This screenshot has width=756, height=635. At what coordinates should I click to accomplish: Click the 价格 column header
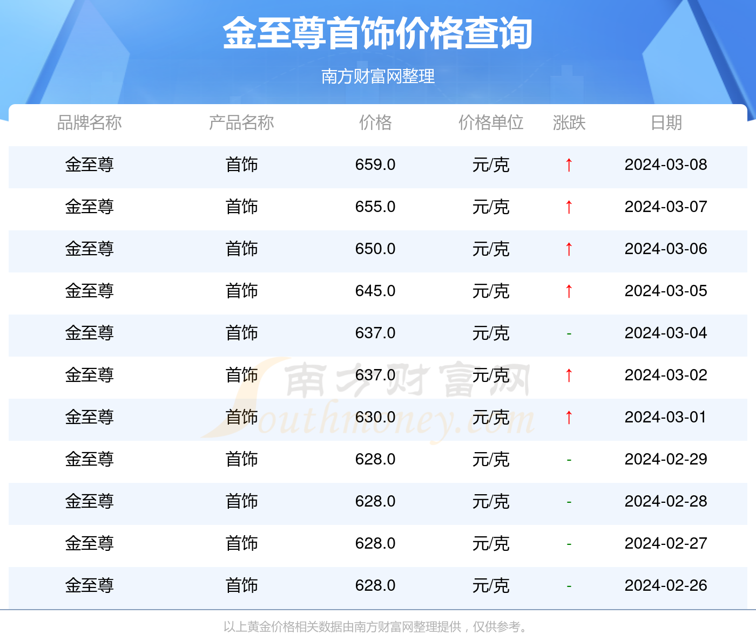tap(376, 123)
